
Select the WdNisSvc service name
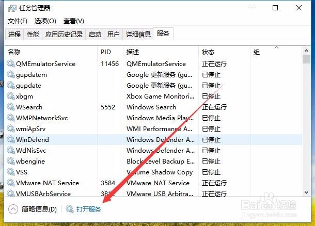tap(31, 150)
